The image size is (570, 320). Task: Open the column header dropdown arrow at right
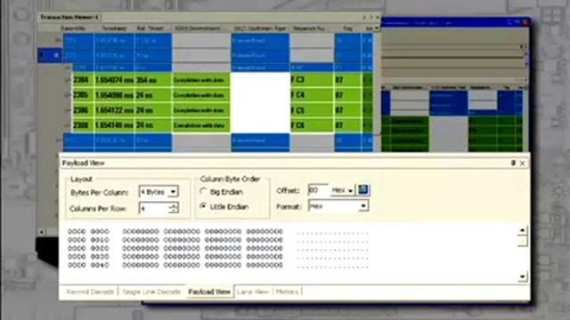[377, 28]
